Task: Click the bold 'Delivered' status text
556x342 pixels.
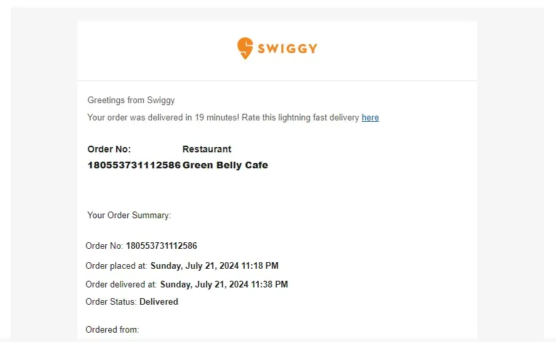Action: (x=159, y=302)
